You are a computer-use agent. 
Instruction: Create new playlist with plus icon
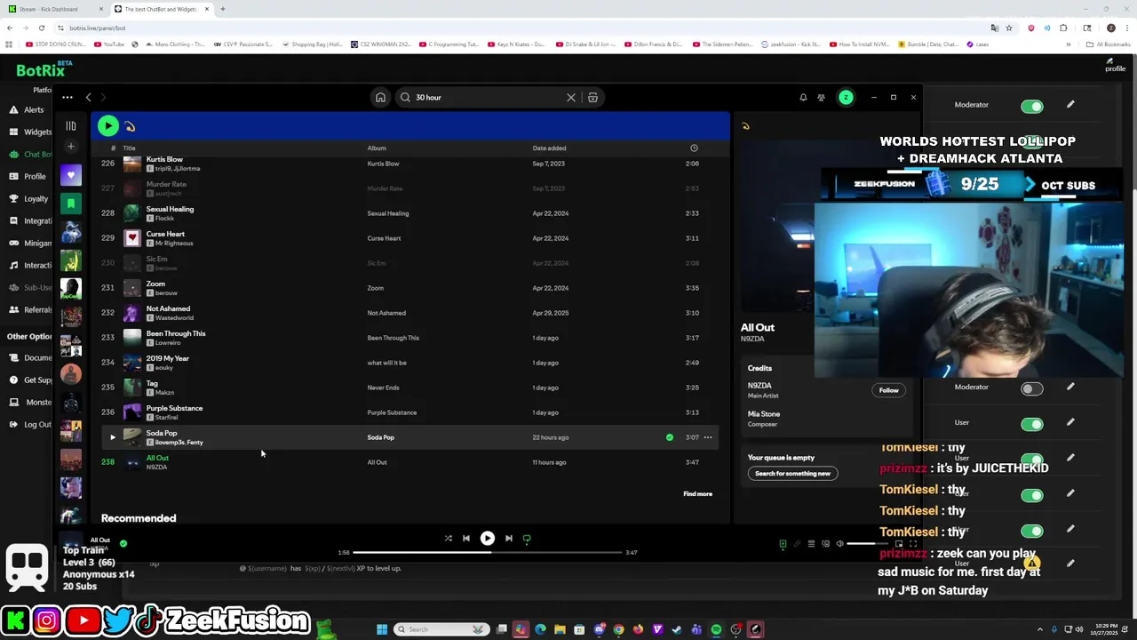tap(71, 147)
